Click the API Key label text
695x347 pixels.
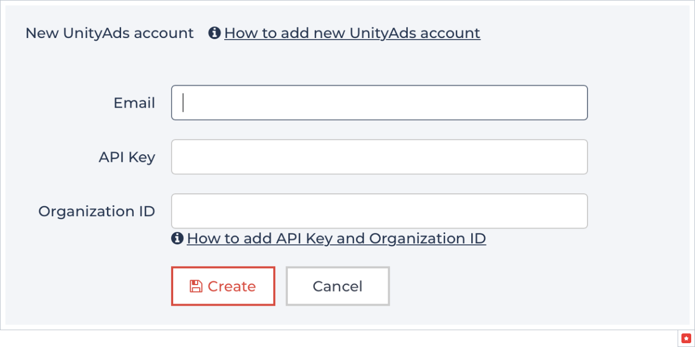127,156
